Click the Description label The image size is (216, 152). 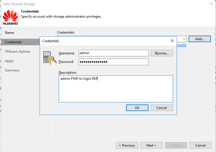[x=68, y=73]
